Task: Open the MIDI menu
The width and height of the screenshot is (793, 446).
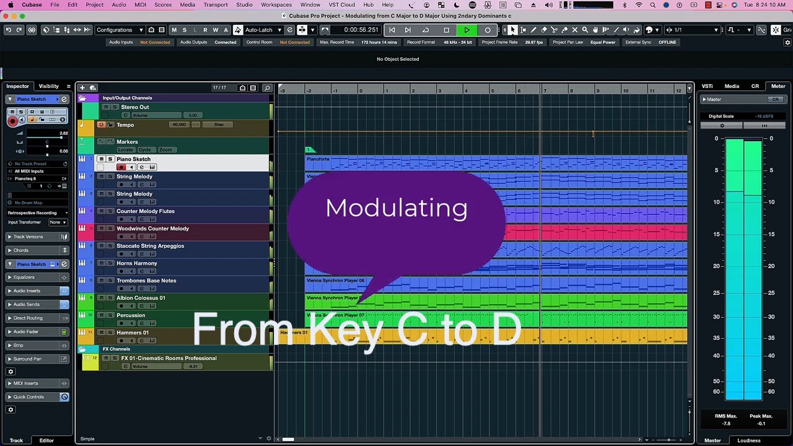Action: (x=140, y=5)
